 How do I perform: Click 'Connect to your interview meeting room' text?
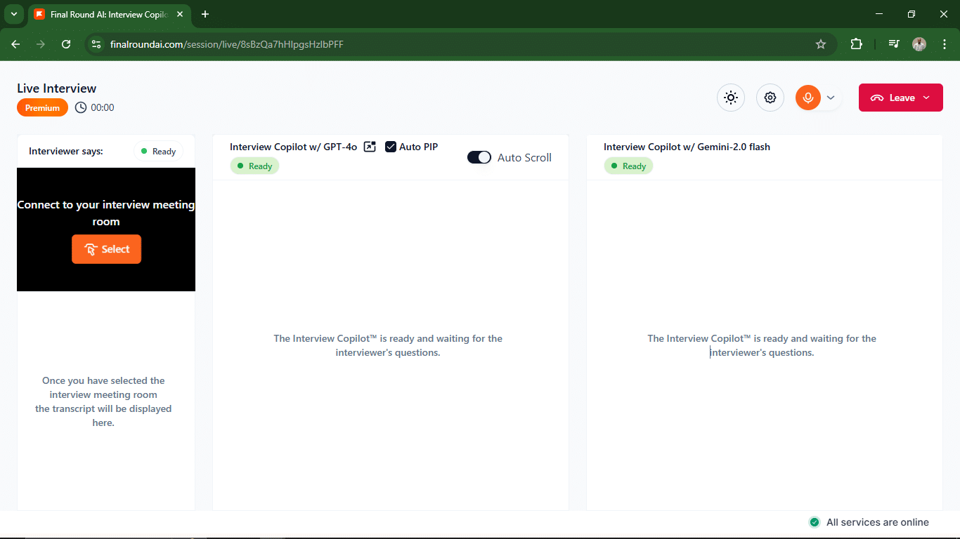pos(106,213)
